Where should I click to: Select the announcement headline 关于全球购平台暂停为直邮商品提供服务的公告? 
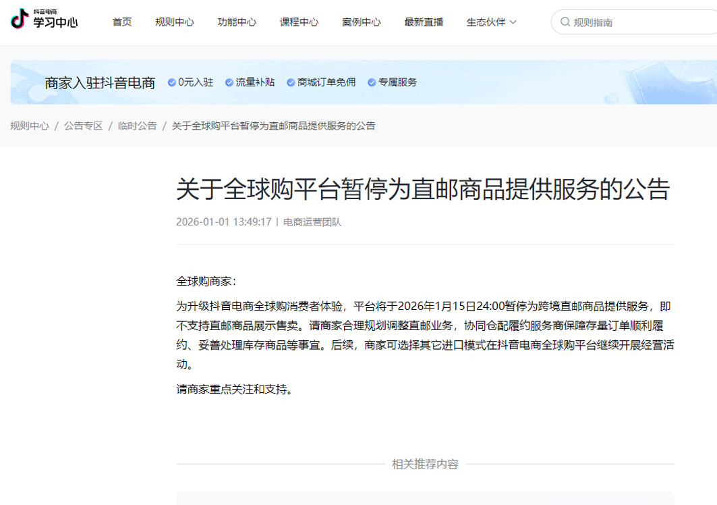click(424, 190)
